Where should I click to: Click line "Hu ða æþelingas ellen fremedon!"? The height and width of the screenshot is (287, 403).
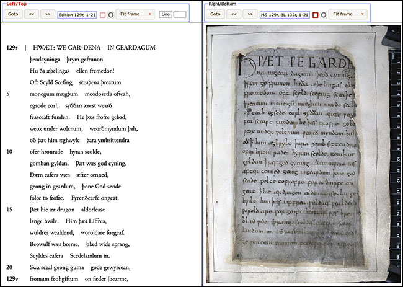(72, 71)
